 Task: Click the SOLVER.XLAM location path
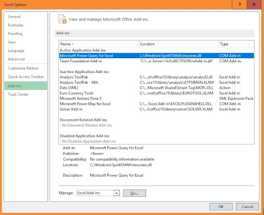click(x=176, y=109)
